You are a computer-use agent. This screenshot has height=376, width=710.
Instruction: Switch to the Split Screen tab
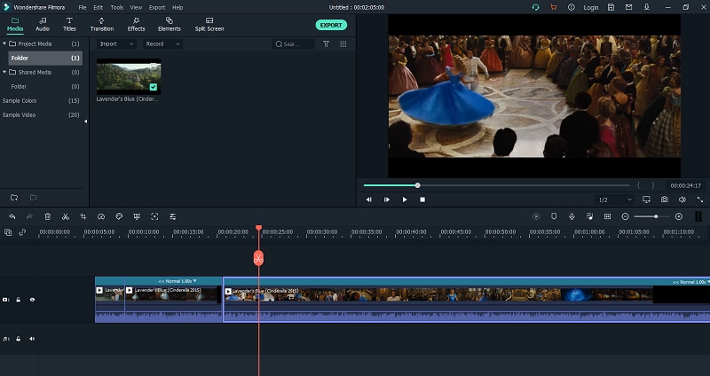point(209,25)
